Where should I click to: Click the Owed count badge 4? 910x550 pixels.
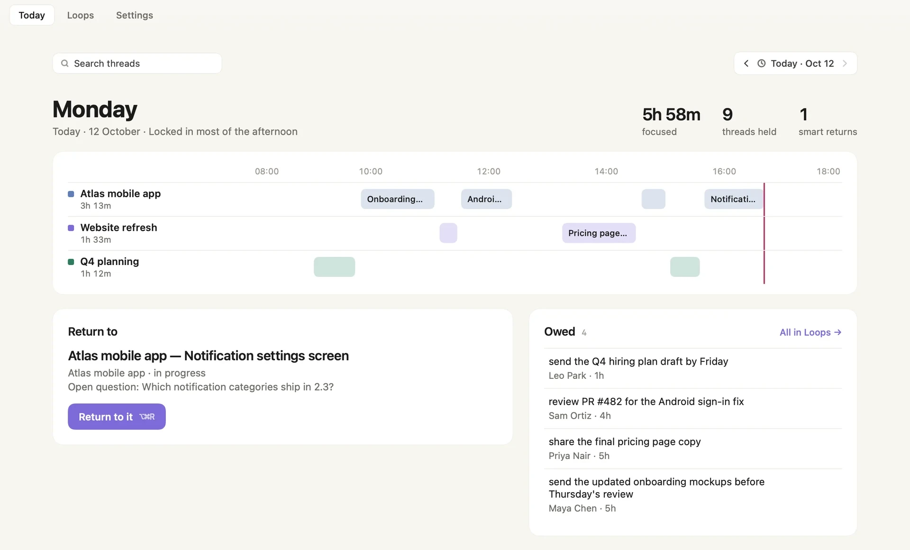tap(584, 333)
